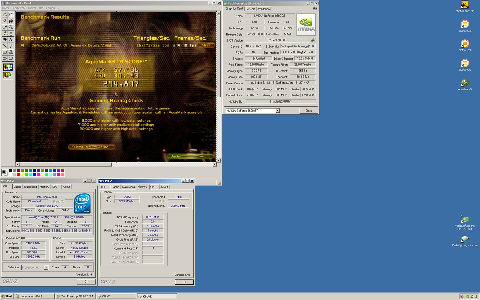Activate the Magnifier tool in Paint
The width and height of the screenshot is (480, 300).
pos(11,27)
